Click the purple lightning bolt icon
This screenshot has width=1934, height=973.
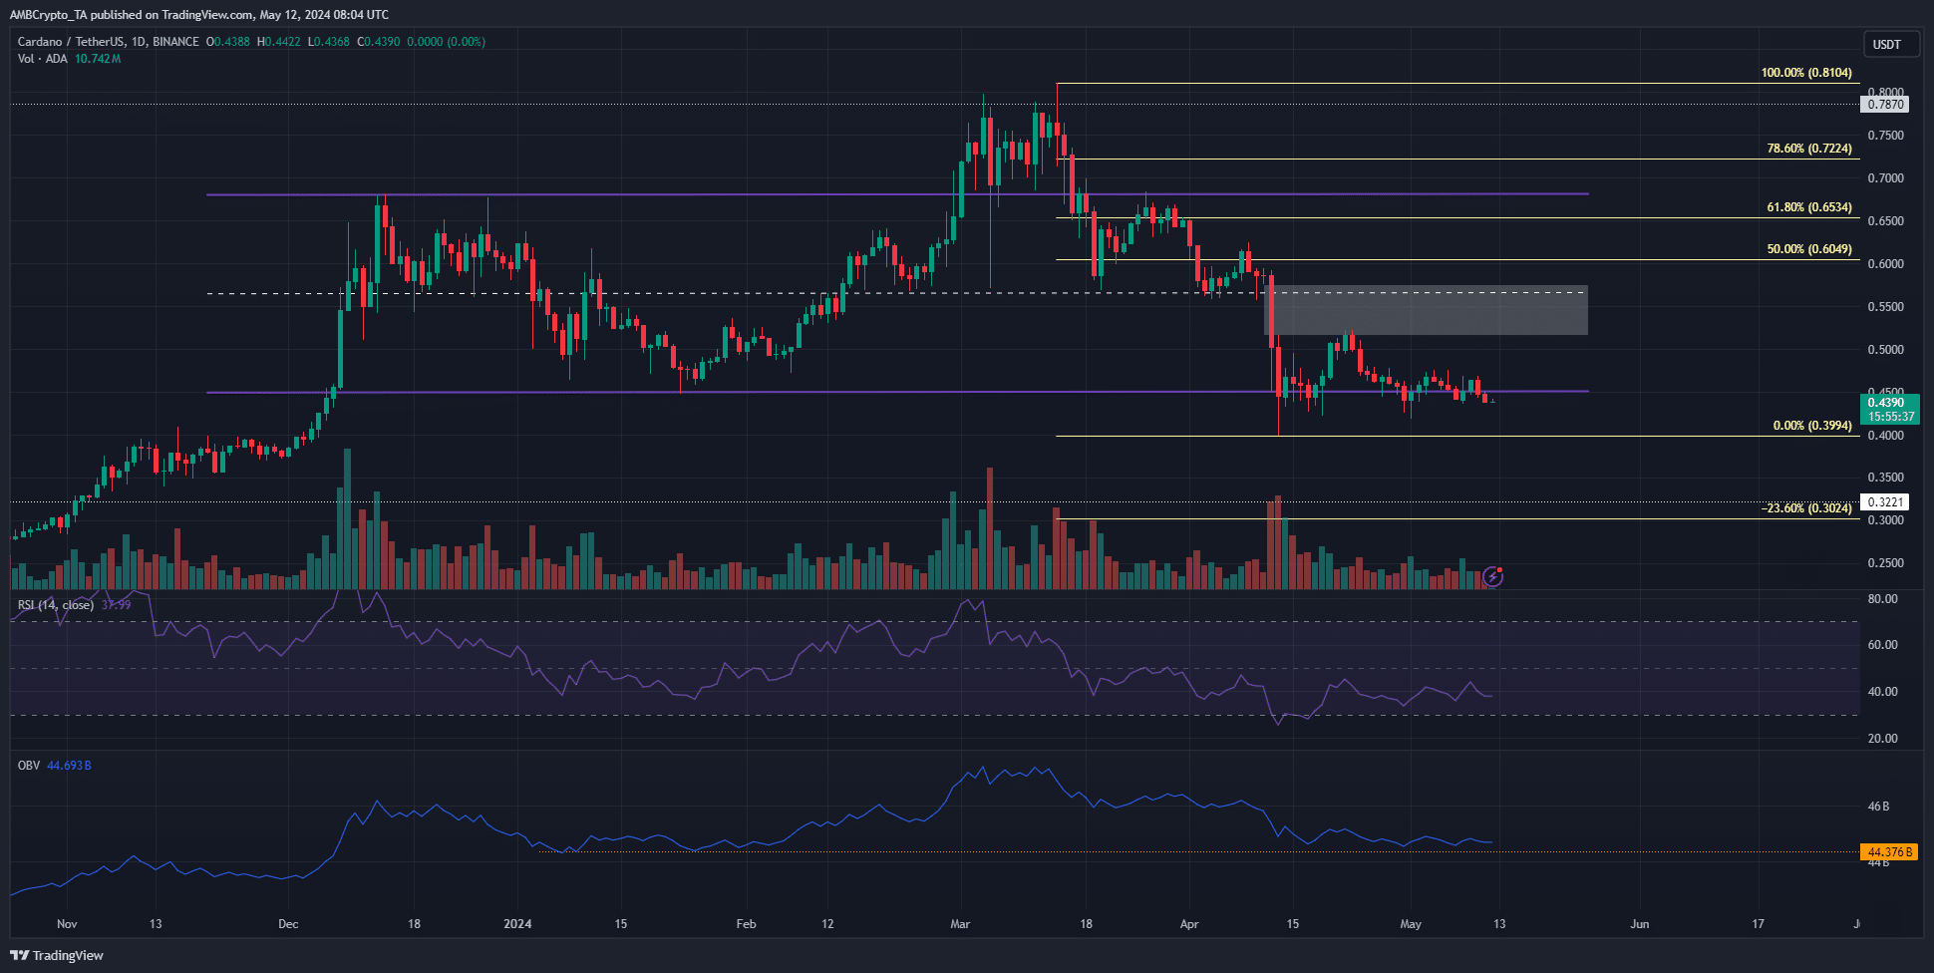point(1492,576)
